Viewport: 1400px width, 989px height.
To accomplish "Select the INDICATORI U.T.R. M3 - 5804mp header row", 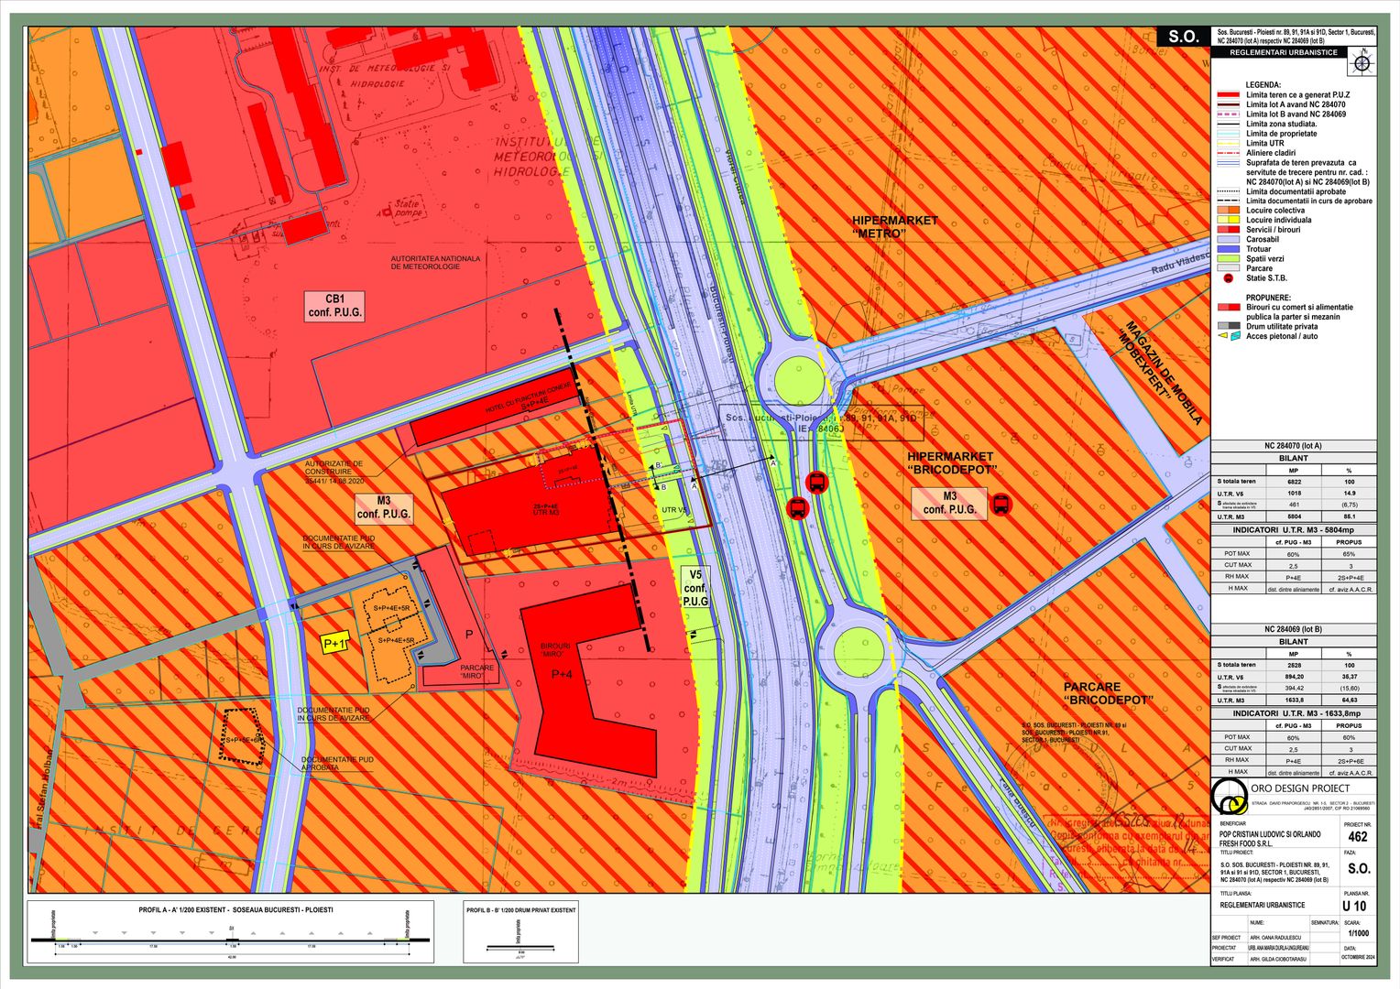I will [x=1295, y=528].
